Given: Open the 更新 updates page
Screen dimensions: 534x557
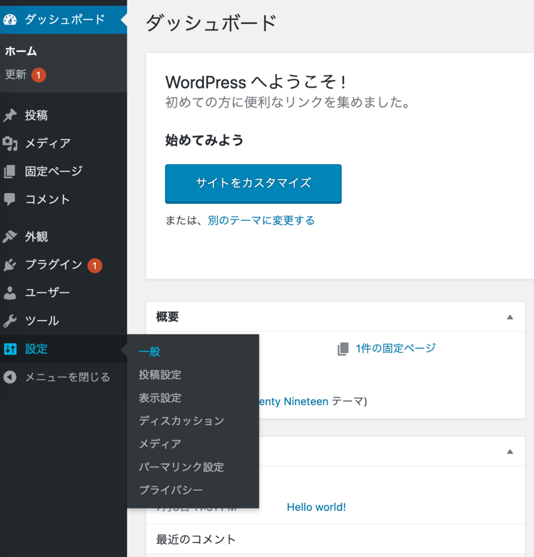Looking at the screenshot, I should click(x=16, y=75).
